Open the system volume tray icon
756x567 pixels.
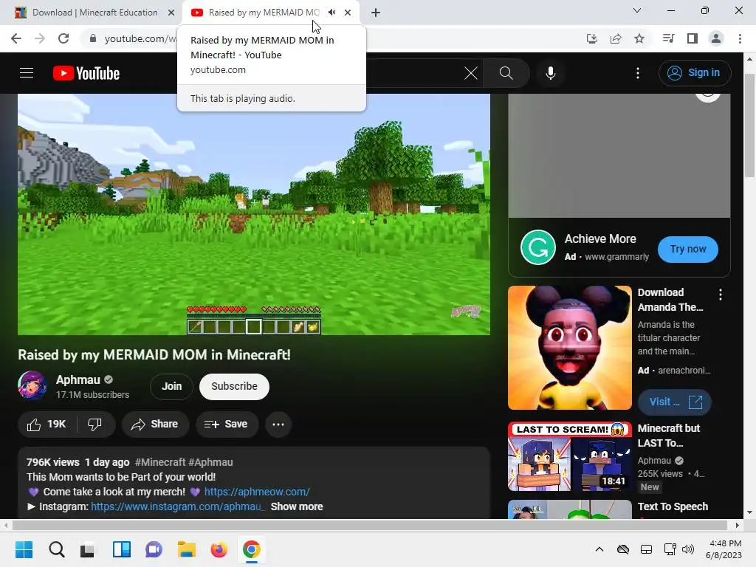[688, 549]
